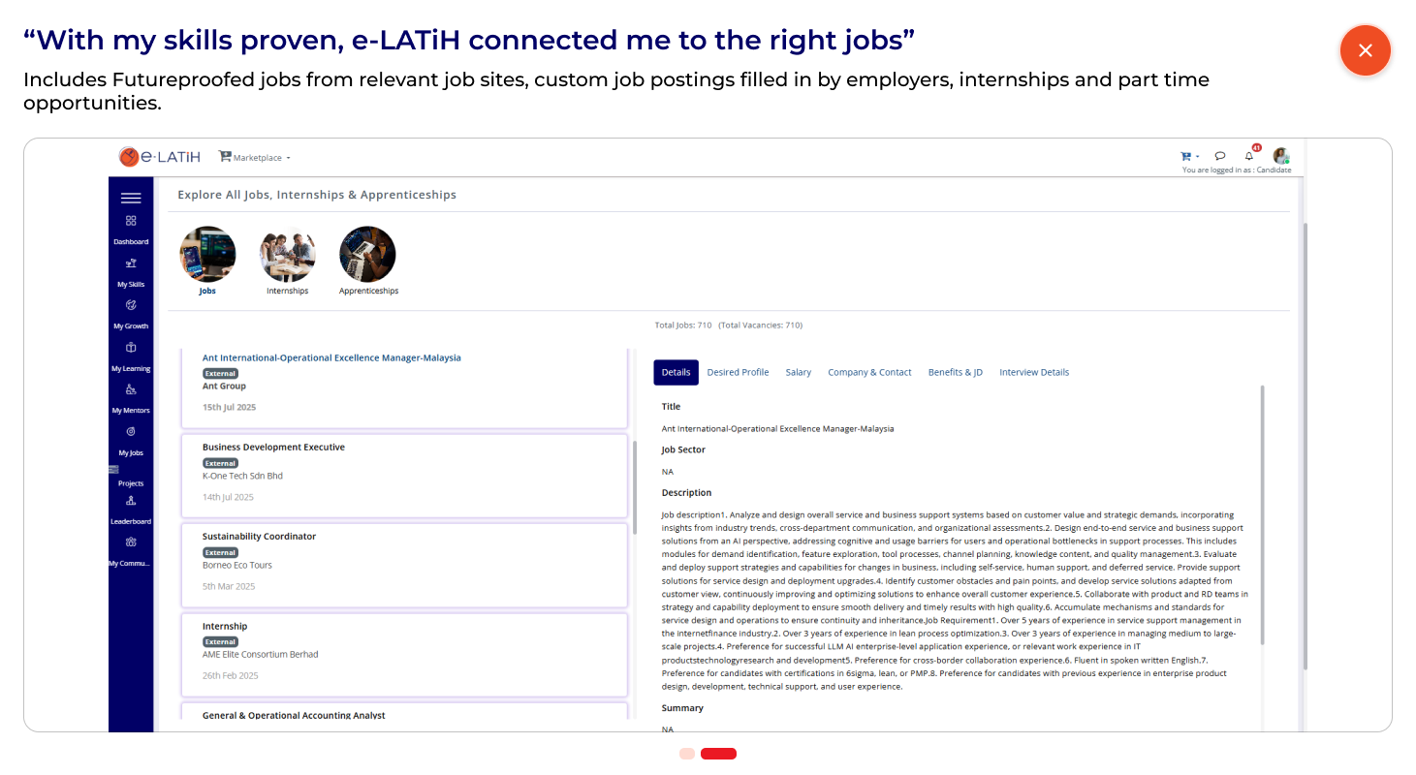Open Leaderboard from the sidebar

[x=131, y=511]
